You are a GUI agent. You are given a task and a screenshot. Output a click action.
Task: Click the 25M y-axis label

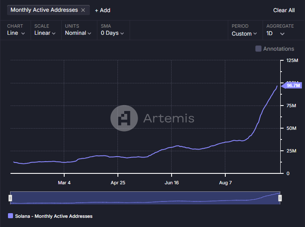(x=292, y=151)
